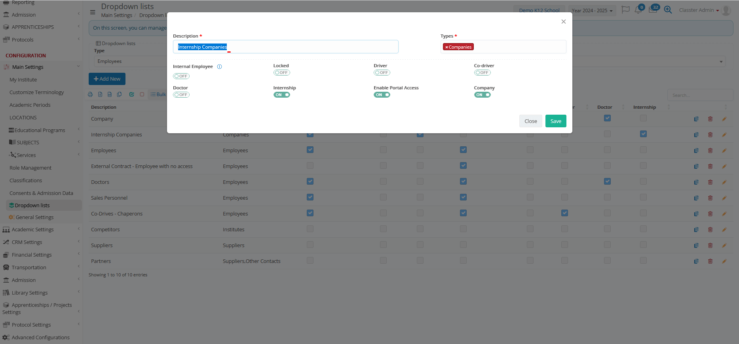Expand the Academic Settings sidebar section
Viewport: 739px width, 344px height.
(x=32, y=230)
